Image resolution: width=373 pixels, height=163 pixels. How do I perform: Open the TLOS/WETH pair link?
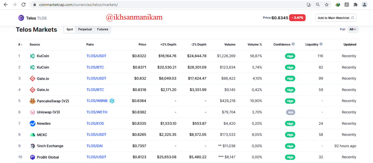pos(97,112)
